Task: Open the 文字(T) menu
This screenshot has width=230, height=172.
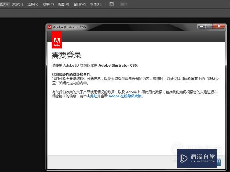Action: click(x=18, y=4)
